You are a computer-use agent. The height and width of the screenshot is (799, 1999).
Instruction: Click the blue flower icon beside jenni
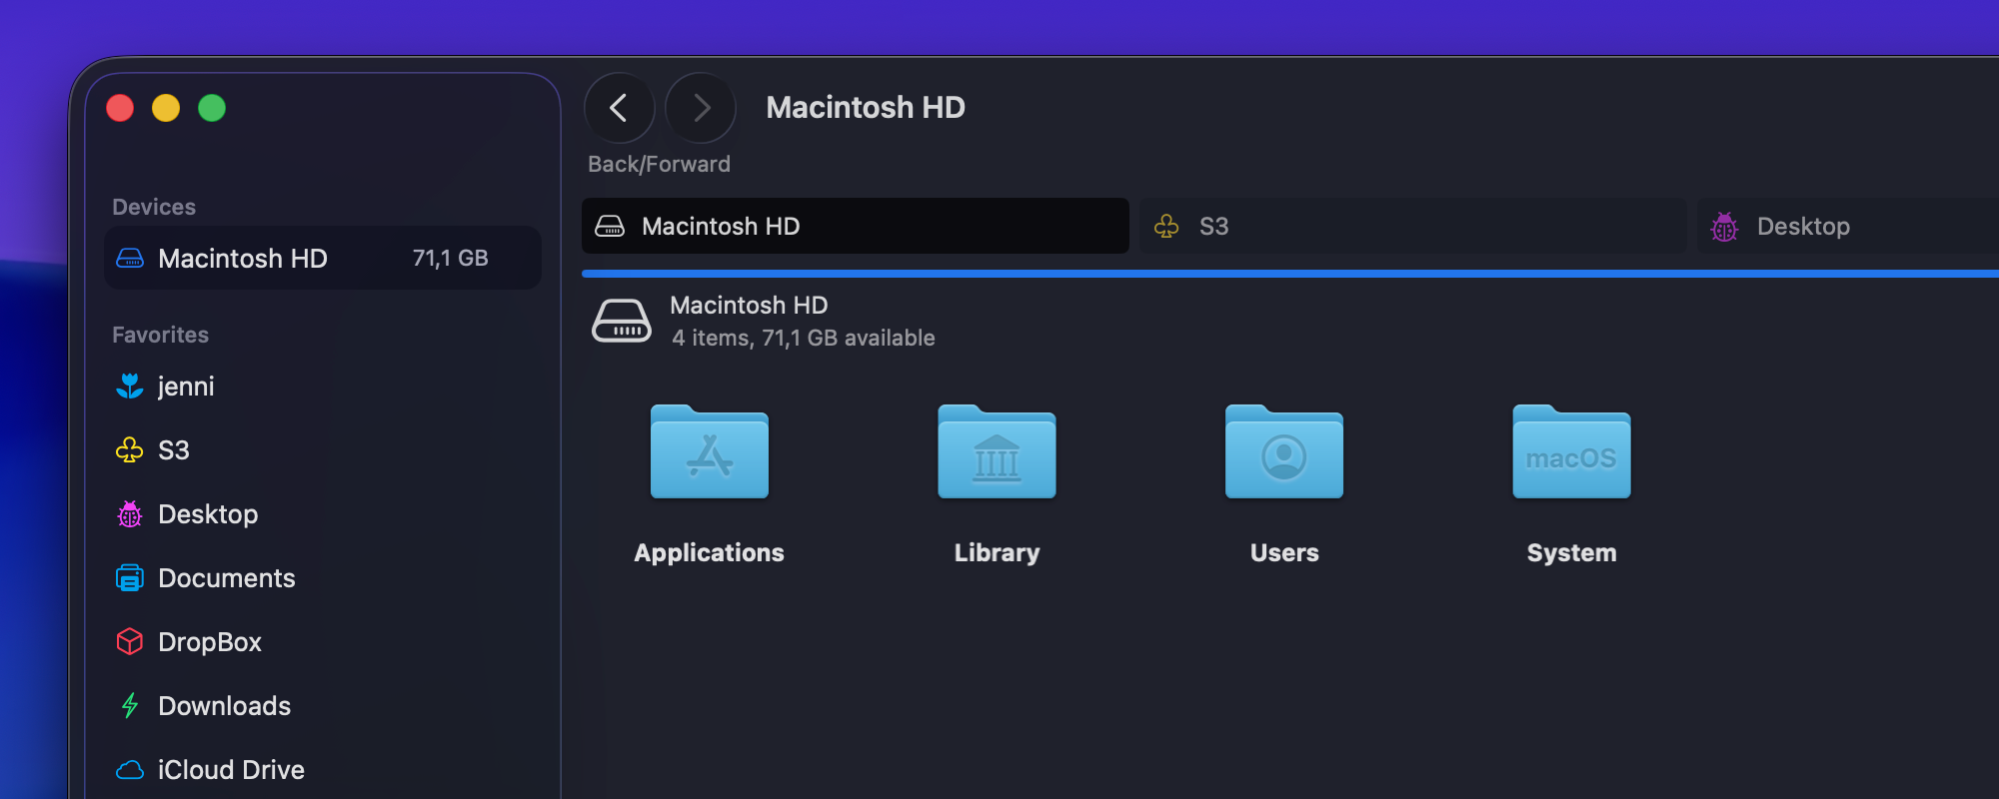[130, 386]
